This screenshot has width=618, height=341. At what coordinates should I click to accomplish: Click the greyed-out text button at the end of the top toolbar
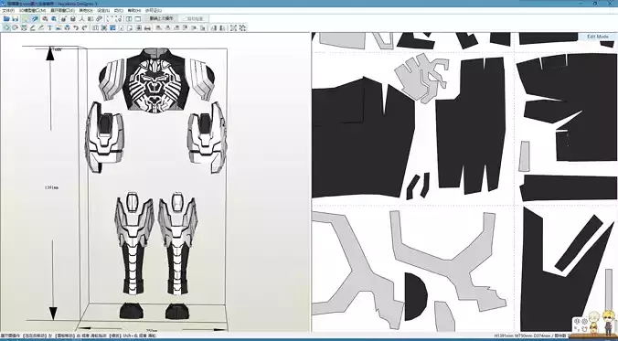[x=193, y=18]
